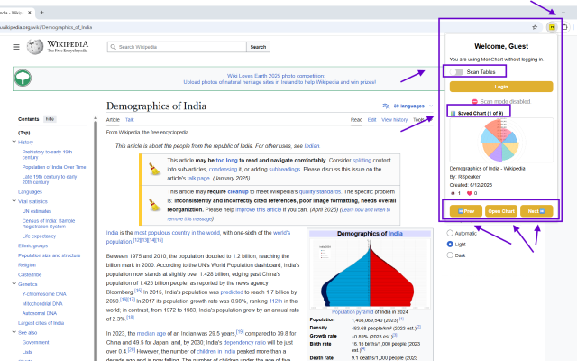
Task: Open the 'quality standards' link
Action: (320, 191)
